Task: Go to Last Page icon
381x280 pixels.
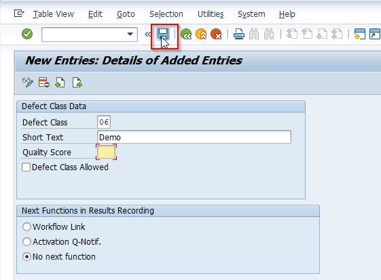Action: pyautogui.click(x=337, y=34)
